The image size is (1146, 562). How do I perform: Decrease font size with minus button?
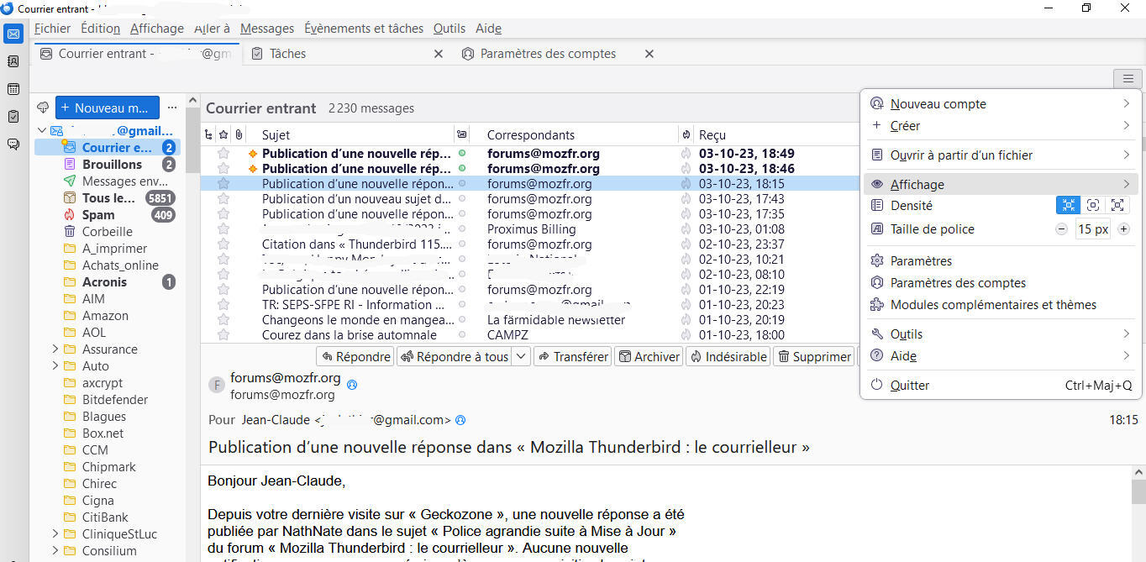click(1062, 229)
